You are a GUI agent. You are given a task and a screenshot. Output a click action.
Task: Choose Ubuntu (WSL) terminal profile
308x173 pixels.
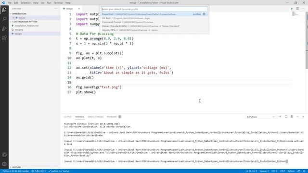pos(154,30)
